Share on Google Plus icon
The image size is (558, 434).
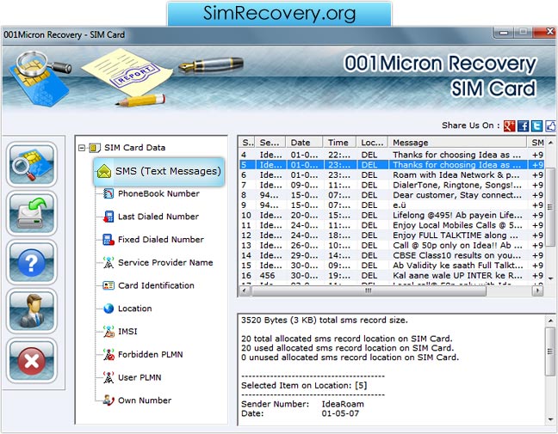509,125
